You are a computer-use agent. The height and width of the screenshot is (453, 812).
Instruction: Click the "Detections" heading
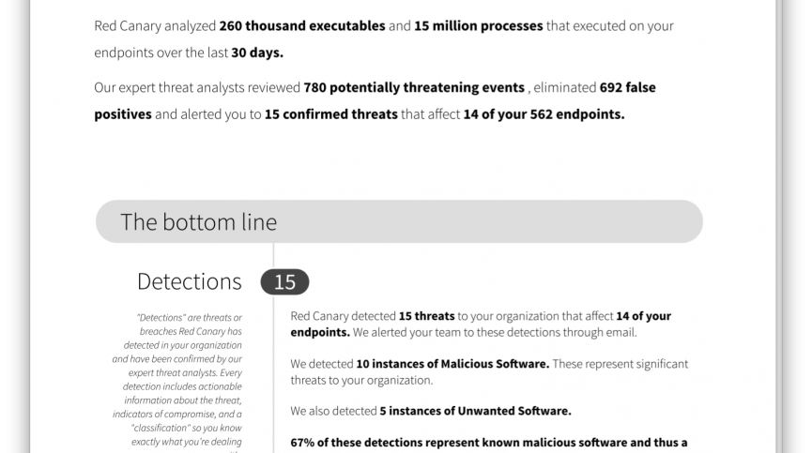click(x=189, y=281)
